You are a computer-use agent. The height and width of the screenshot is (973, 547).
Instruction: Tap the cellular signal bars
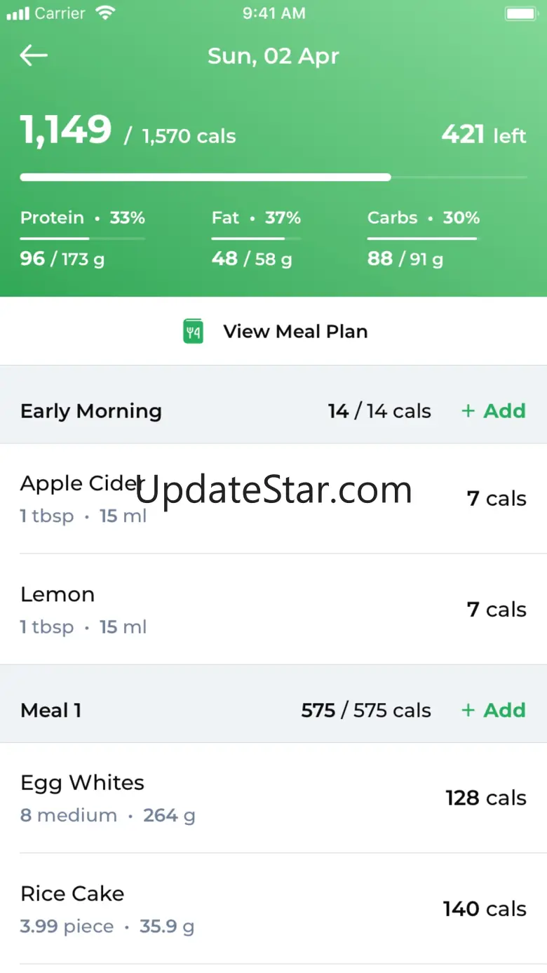click(18, 13)
